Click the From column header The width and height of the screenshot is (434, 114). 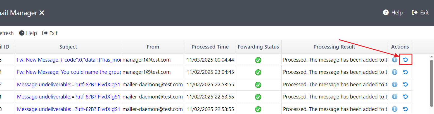(153, 47)
